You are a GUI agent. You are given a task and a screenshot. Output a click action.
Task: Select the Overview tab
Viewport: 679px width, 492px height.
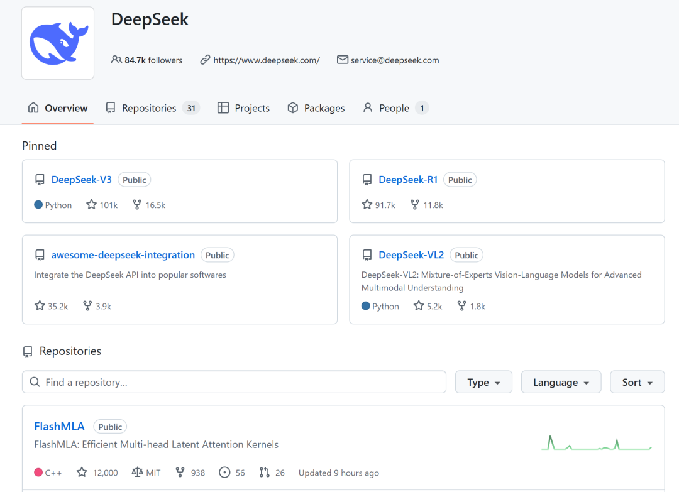pos(58,107)
